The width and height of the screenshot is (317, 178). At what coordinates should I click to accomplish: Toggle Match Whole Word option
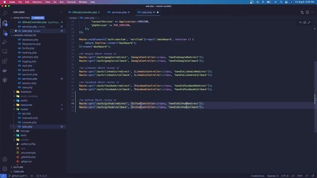tap(305, 22)
